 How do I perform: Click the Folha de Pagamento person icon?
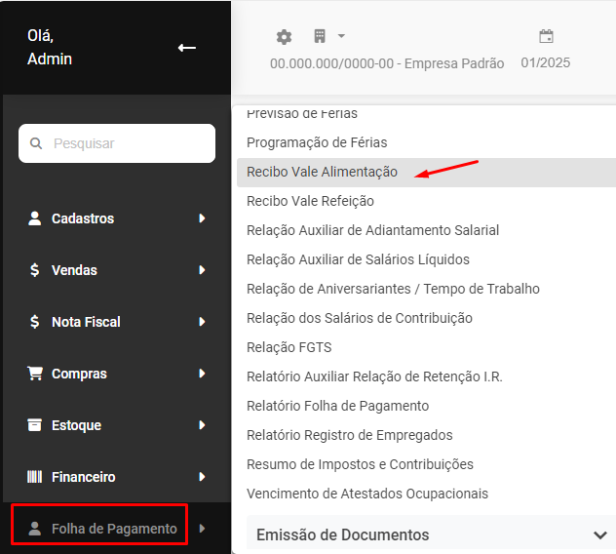coord(34,529)
